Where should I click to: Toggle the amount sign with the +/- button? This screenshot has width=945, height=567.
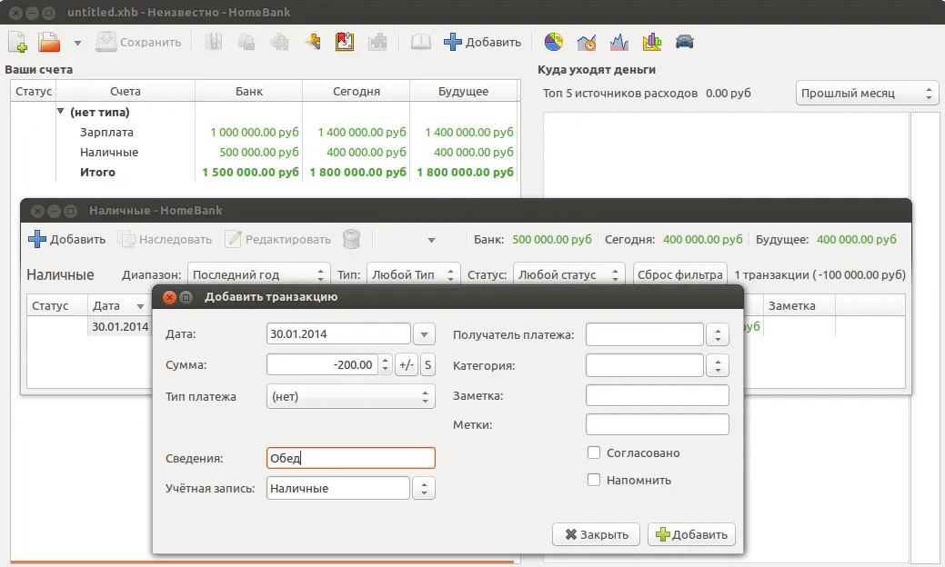click(x=407, y=364)
